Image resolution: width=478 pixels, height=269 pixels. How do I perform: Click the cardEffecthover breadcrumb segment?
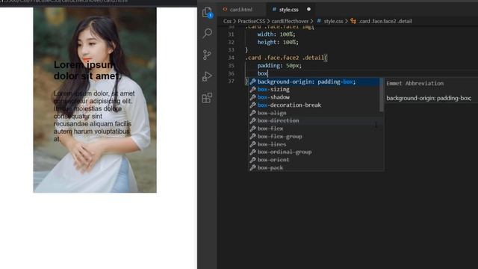[x=290, y=21]
